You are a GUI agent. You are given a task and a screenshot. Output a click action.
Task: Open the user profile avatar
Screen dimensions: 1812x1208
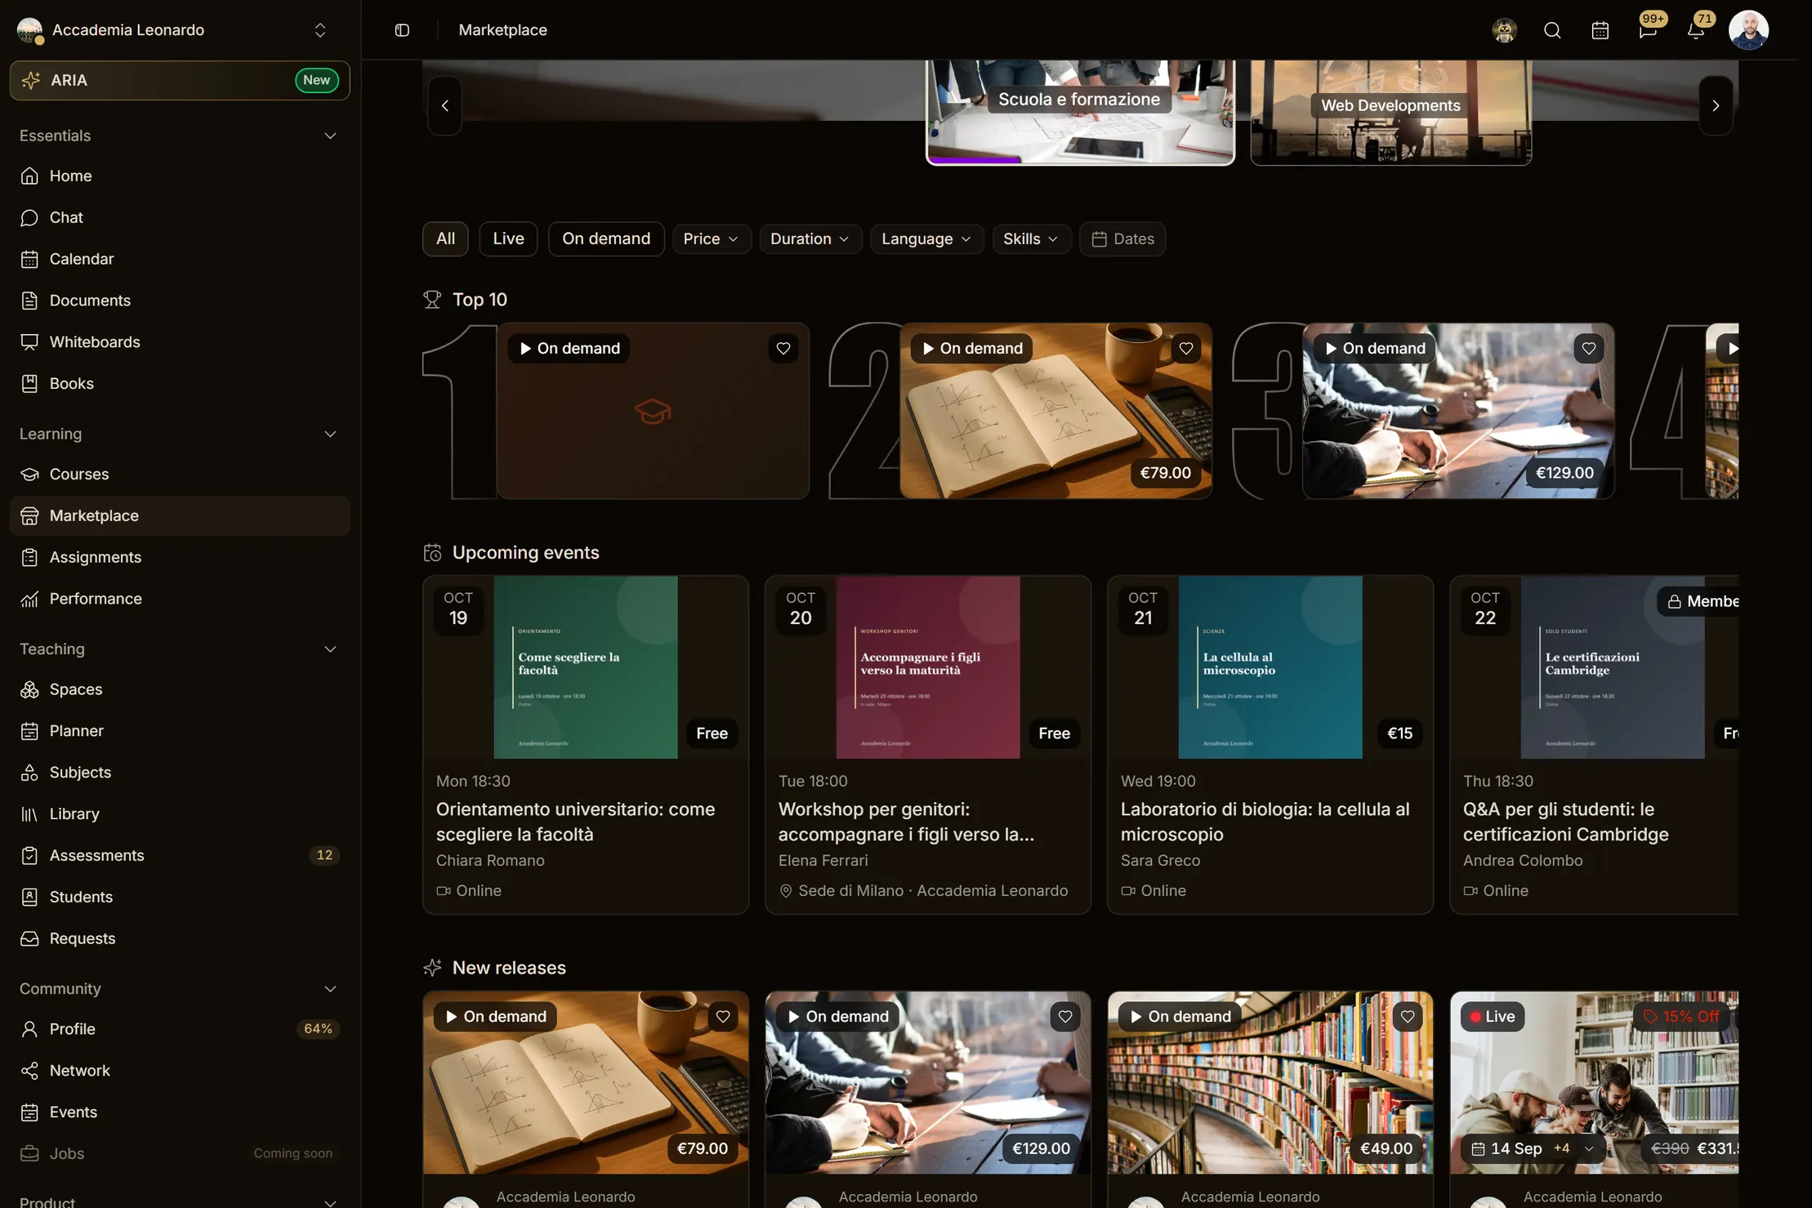coord(1749,30)
